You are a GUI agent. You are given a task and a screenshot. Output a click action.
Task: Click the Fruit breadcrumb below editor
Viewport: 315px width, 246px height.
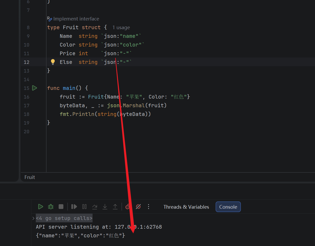coord(30,177)
